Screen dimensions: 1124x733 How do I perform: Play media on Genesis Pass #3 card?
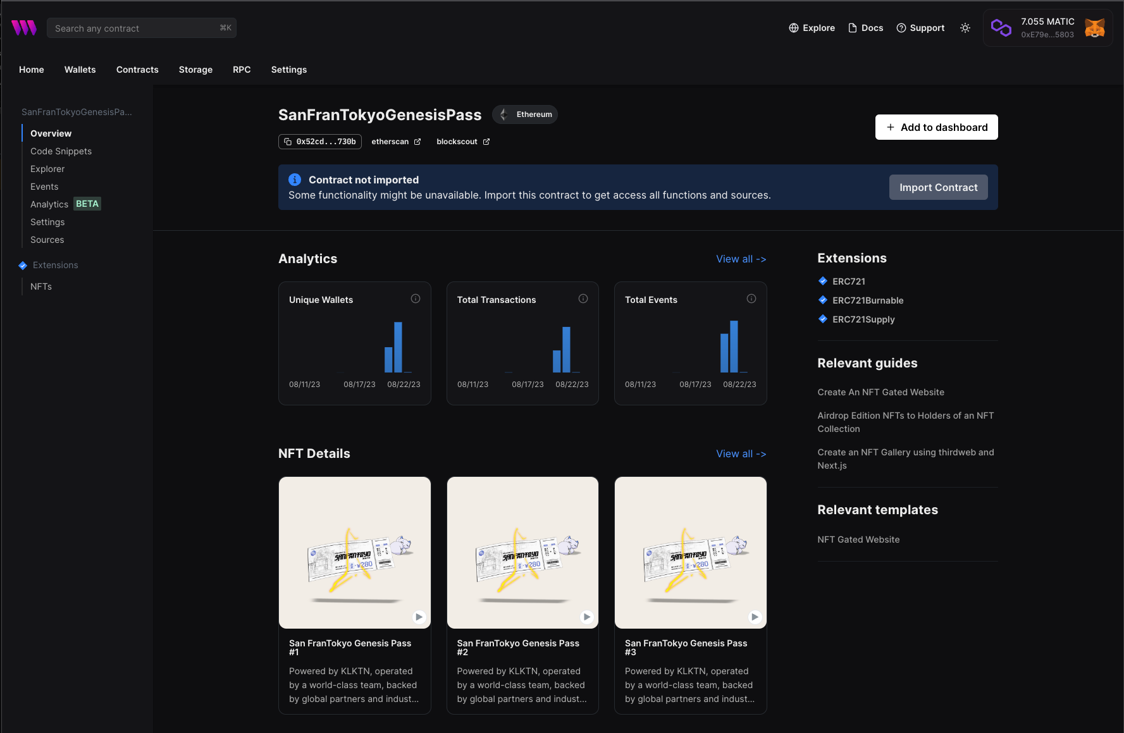755,617
